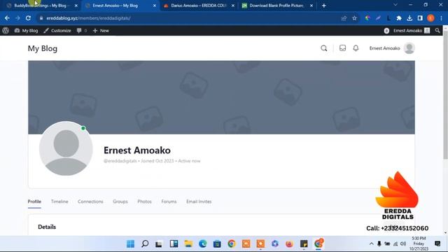Open the orange Chrome profile avatar

click(x=430, y=18)
